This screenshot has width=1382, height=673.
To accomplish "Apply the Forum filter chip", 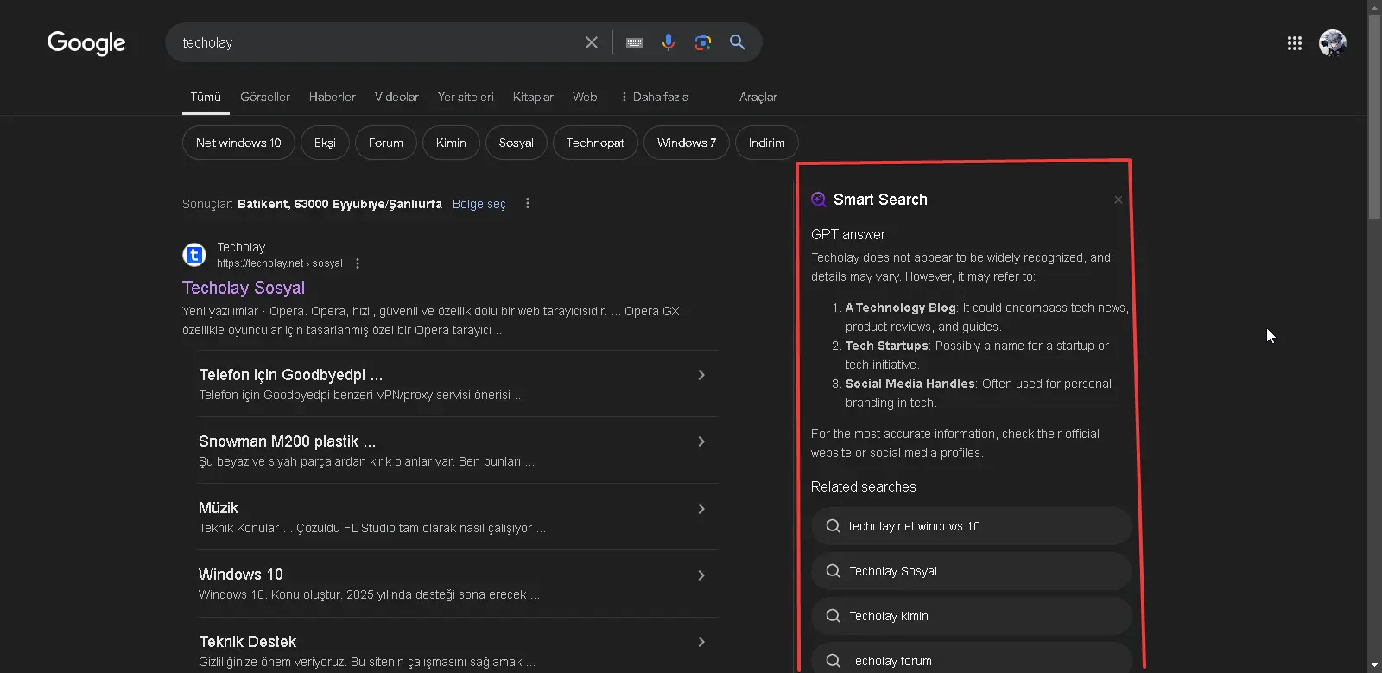I will coord(386,143).
